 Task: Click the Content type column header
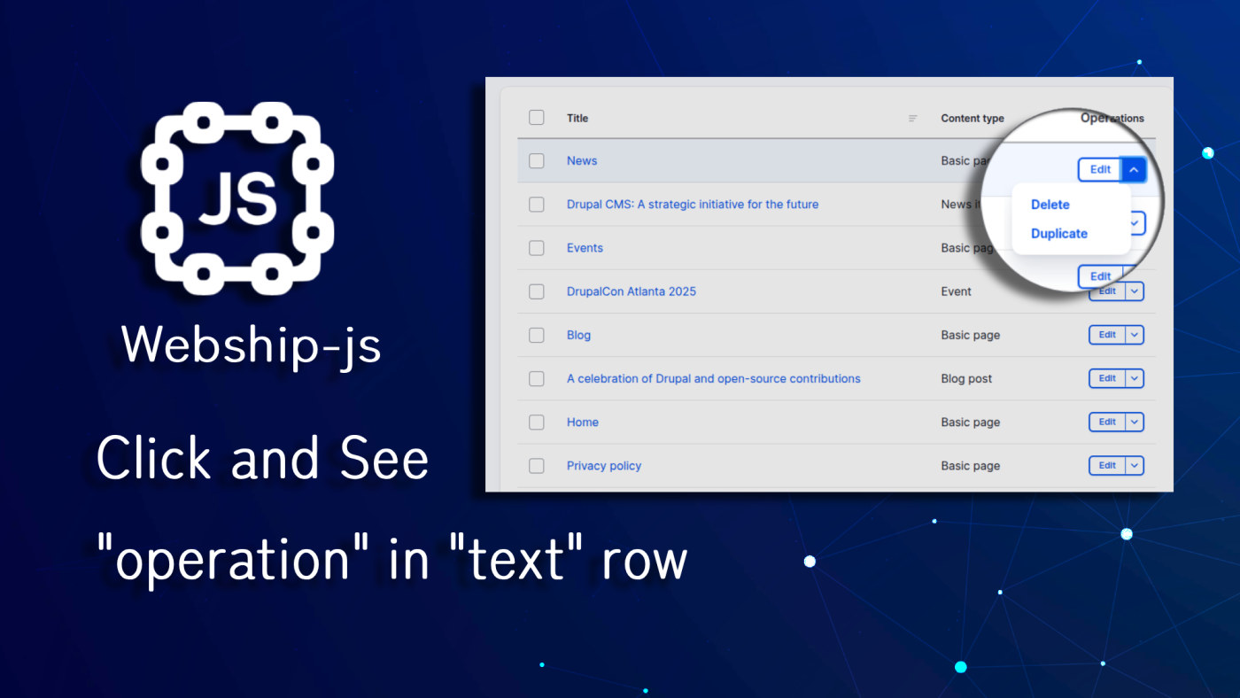point(972,118)
